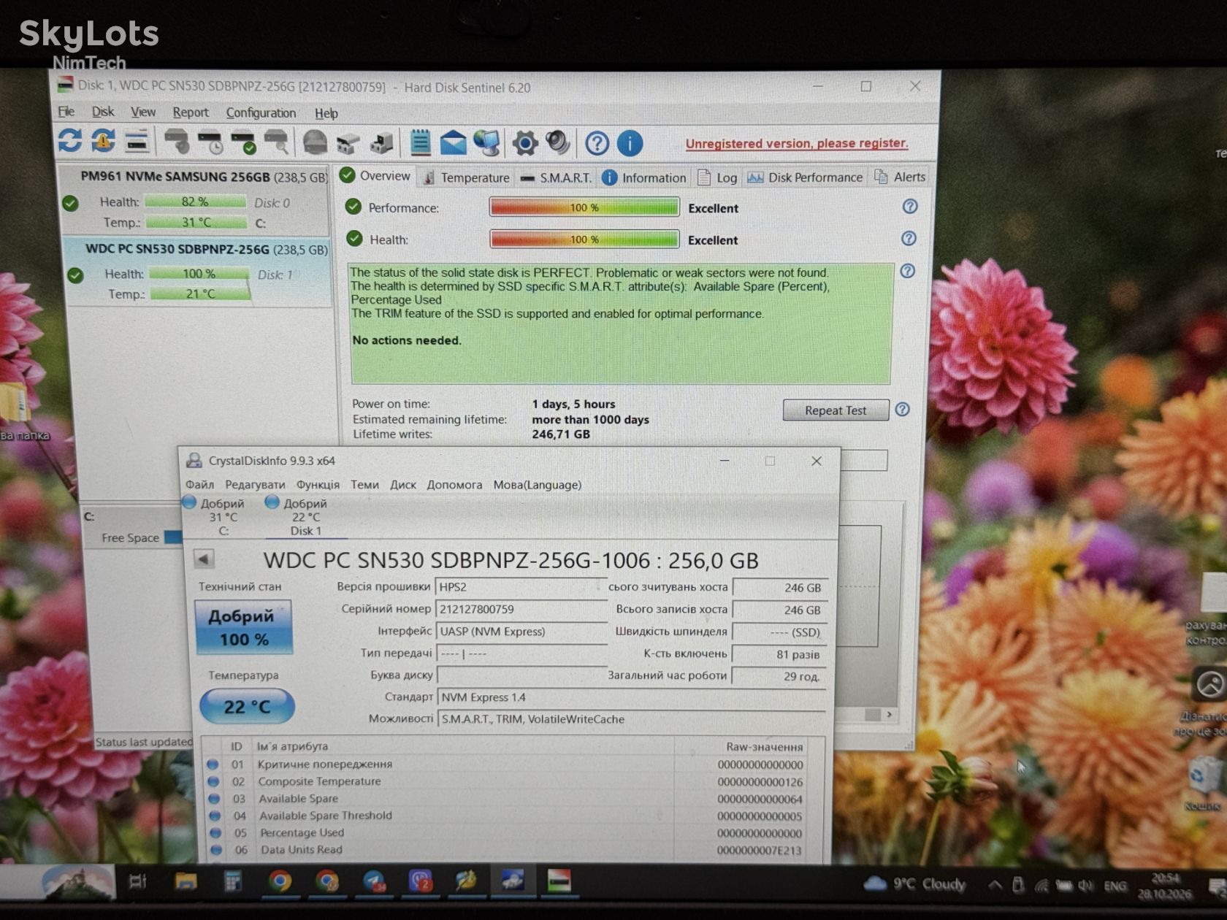This screenshot has width=1227, height=920.
Task: Click the speaker sound icon in toolbar
Action: click(558, 142)
